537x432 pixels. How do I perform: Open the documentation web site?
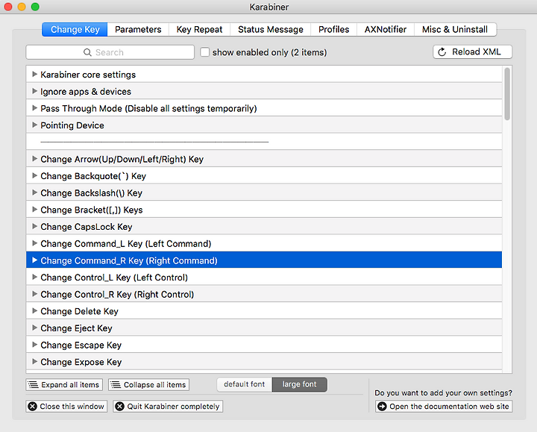pyautogui.click(x=444, y=407)
